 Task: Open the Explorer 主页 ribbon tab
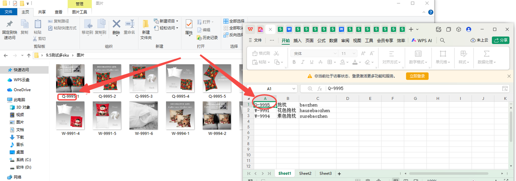[25, 12]
